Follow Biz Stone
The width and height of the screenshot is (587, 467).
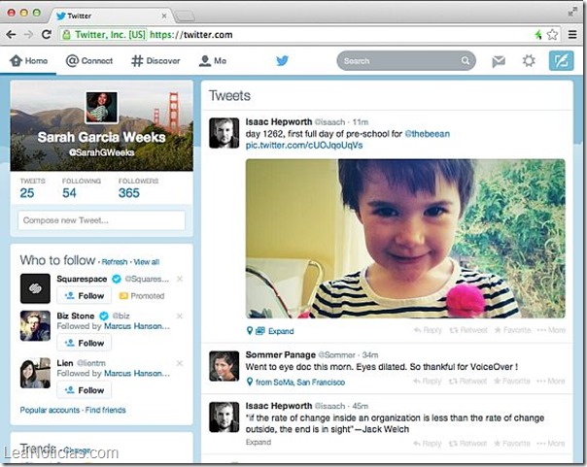pos(85,343)
